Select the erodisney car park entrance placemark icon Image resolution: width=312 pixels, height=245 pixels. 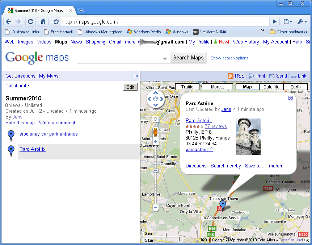tap(11, 136)
